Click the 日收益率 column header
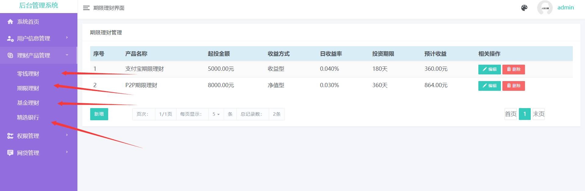This screenshot has width=585, height=191. click(x=331, y=54)
